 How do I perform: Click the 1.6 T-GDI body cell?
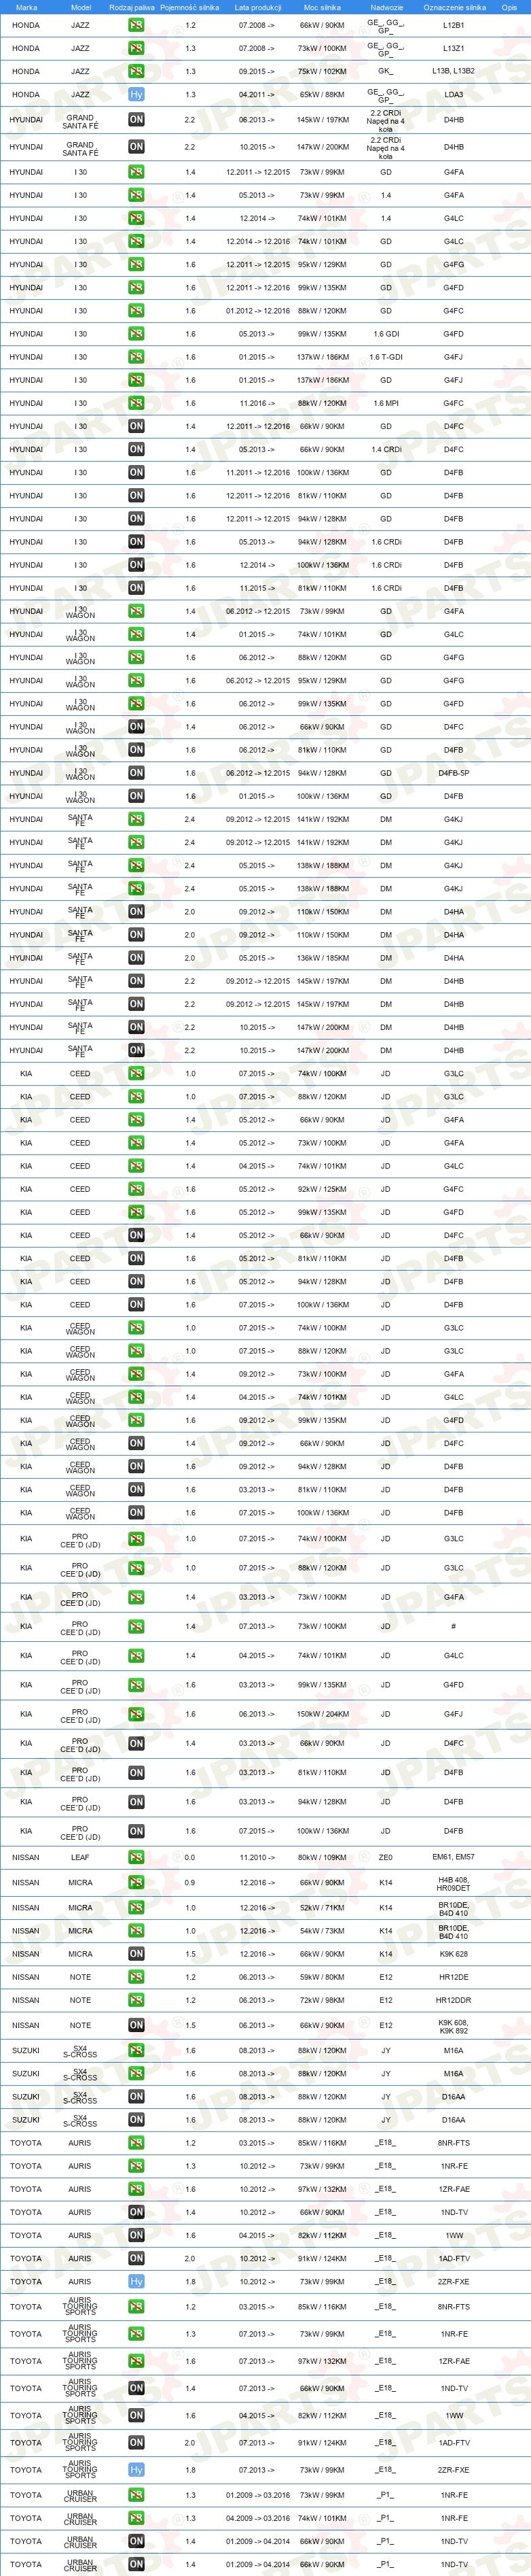[386, 357]
